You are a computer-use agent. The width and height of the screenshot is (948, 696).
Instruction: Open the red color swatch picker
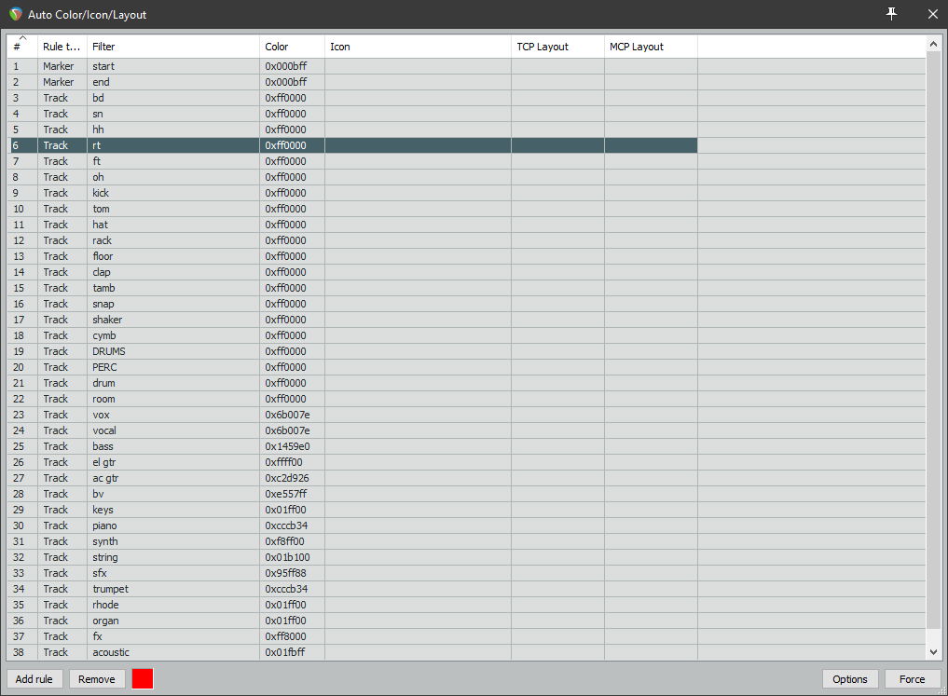click(143, 679)
